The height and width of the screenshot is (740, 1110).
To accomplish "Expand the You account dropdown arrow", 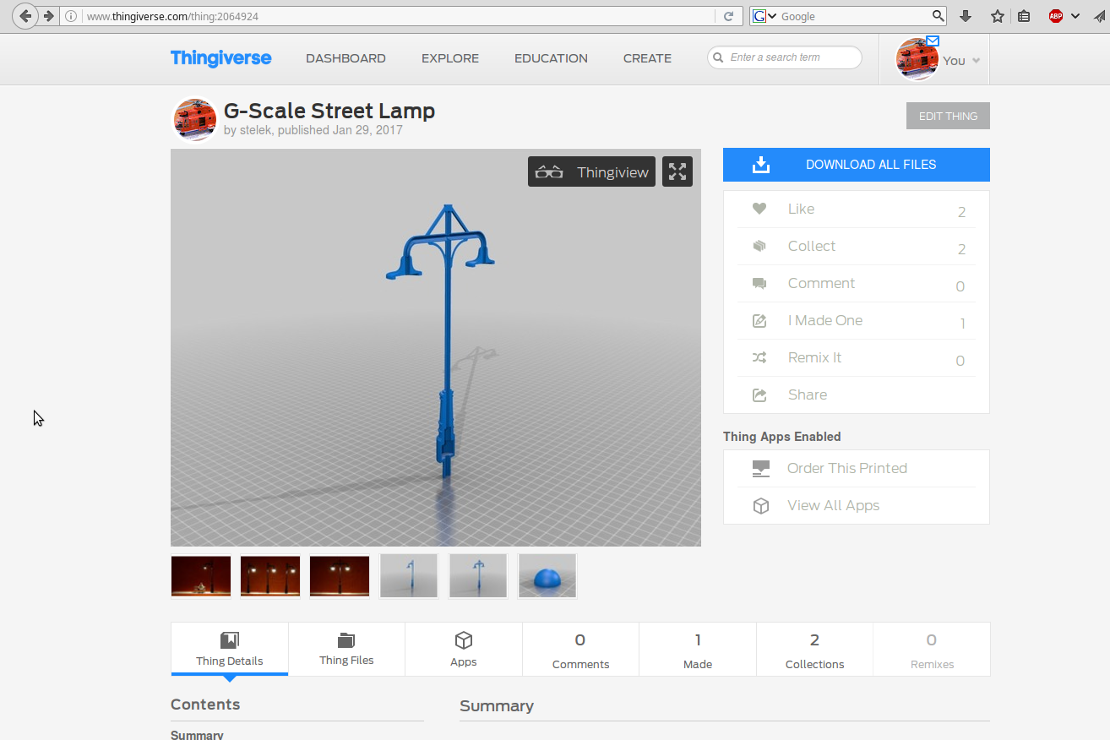I will coord(976,61).
